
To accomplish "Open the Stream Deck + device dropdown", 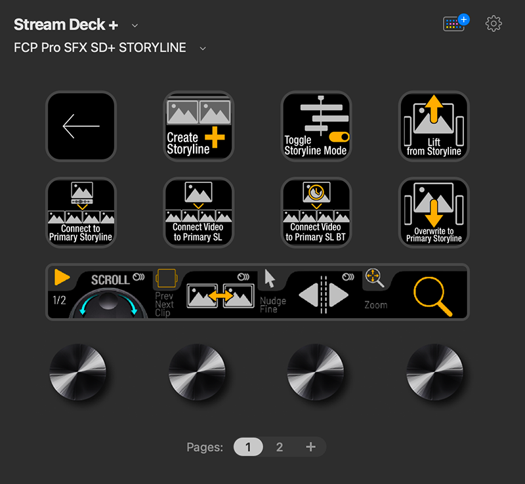I will coord(134,25).
